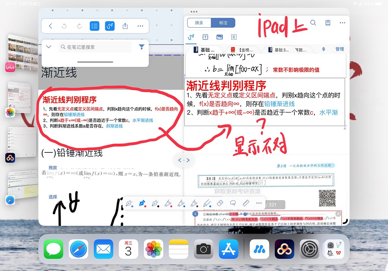Toggle handwriting mode in the notes app
388x271 pixels.
(110, 26)
